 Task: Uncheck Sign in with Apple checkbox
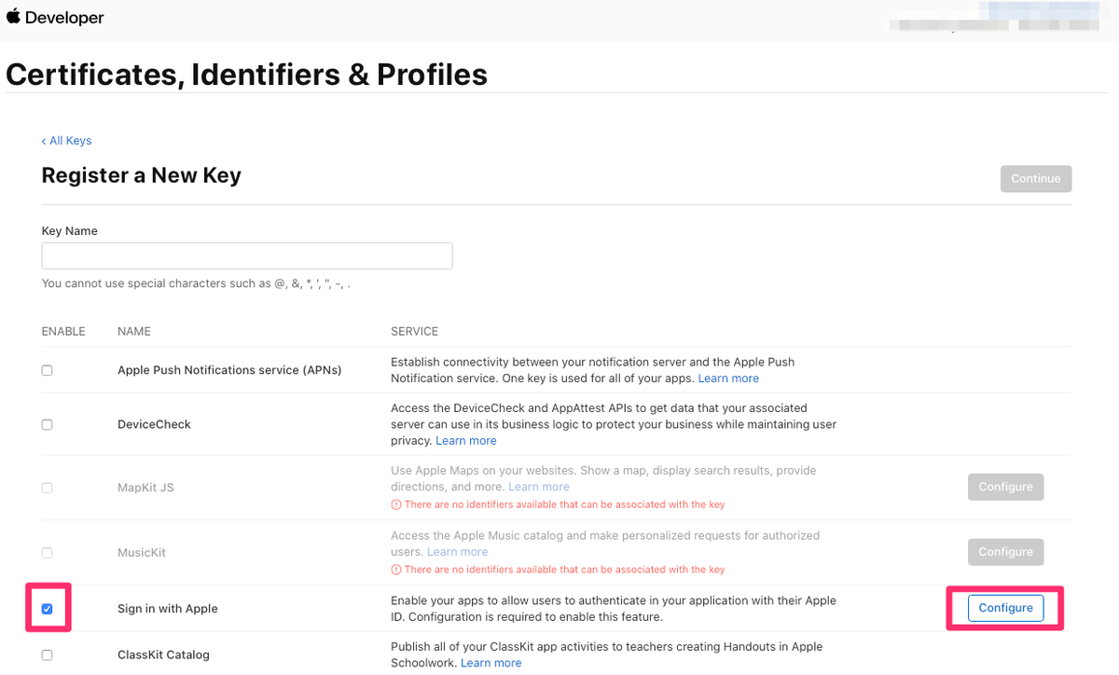coord(48,609)
